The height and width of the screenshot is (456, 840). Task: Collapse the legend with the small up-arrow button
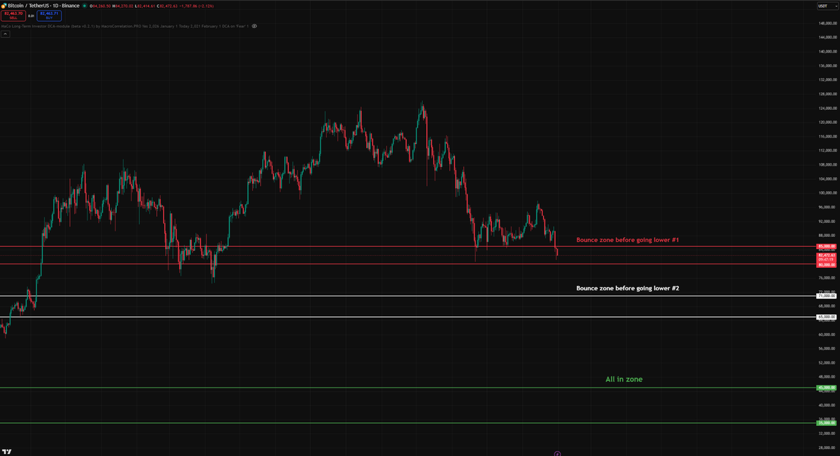point(6,33)
